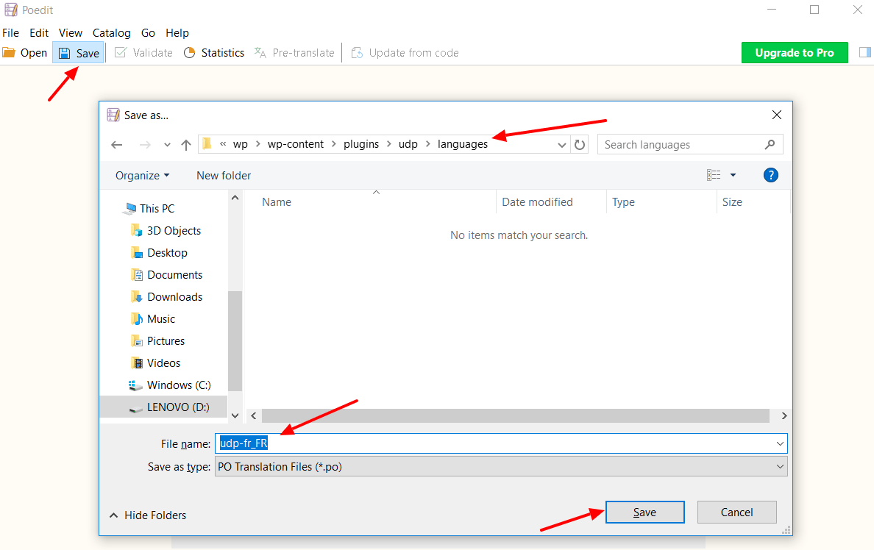Open the Catalog menu

point(111,33)
